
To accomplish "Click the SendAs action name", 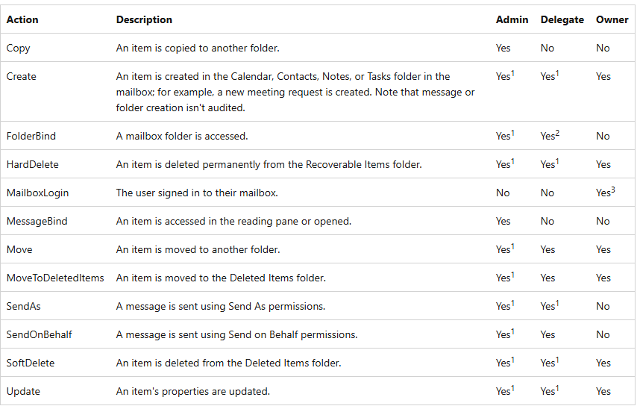I will [23, 306].
